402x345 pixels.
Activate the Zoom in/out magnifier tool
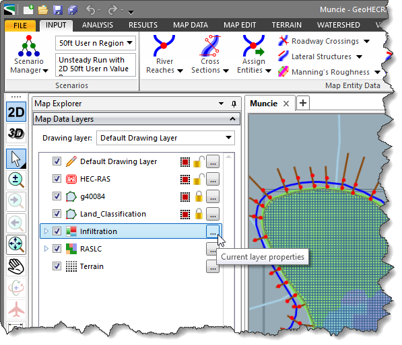[16, 180]
